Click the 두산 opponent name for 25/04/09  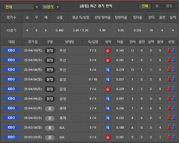coord(63,60)
